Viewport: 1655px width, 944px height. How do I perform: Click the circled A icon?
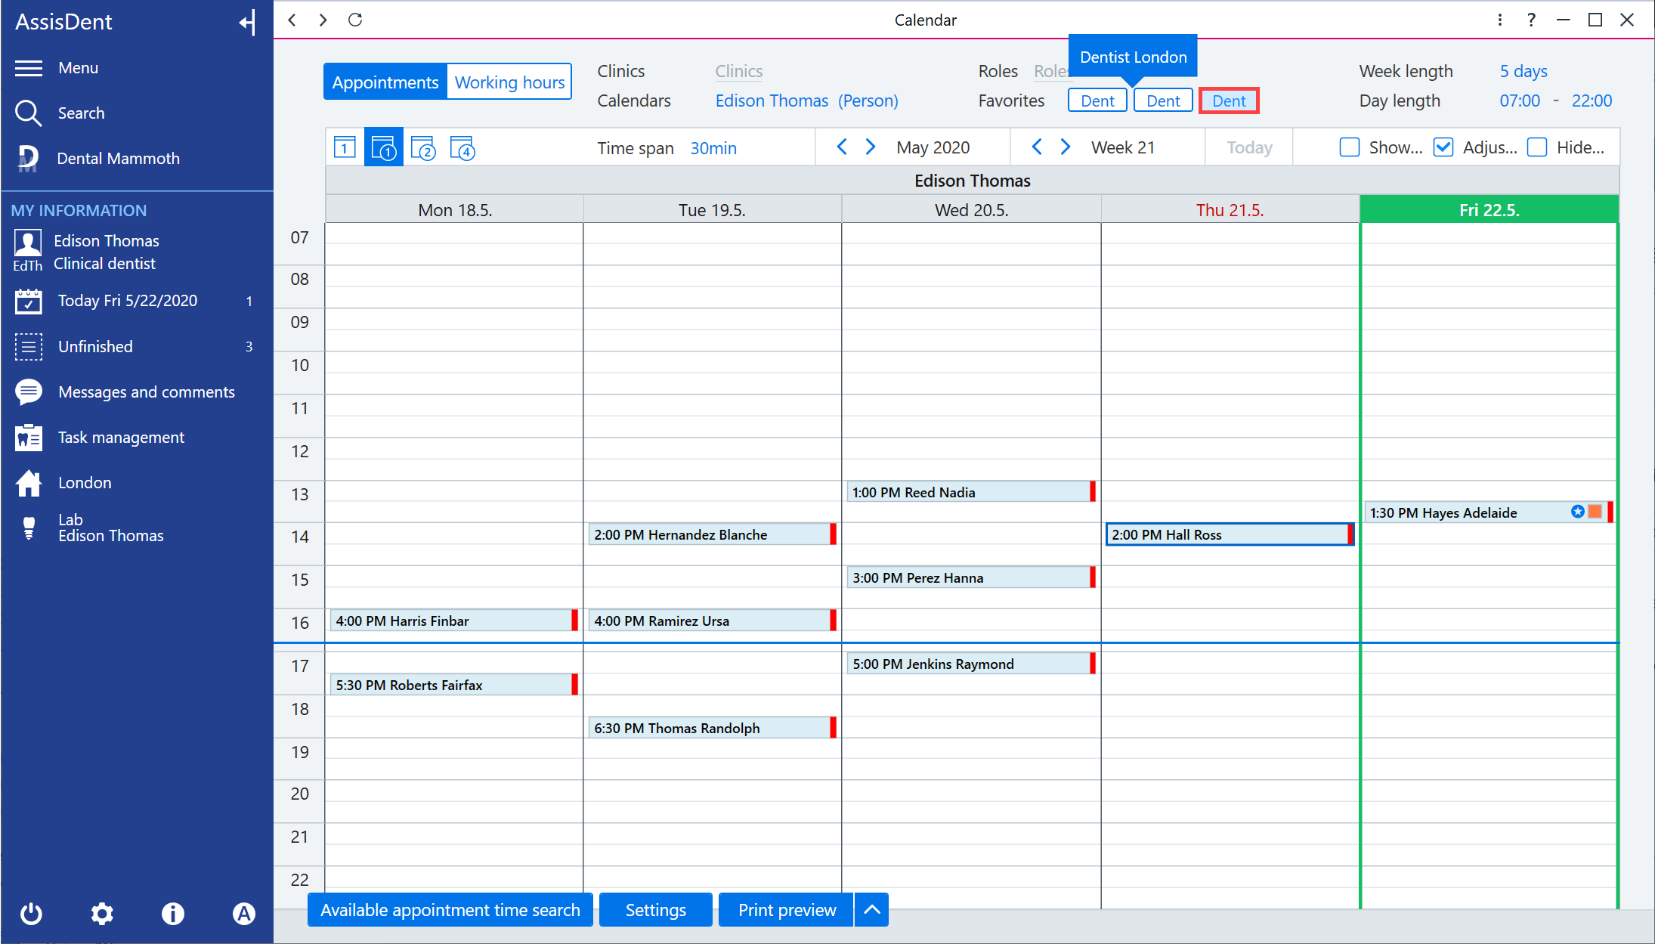pyautogui.click(x=243, y=914)
